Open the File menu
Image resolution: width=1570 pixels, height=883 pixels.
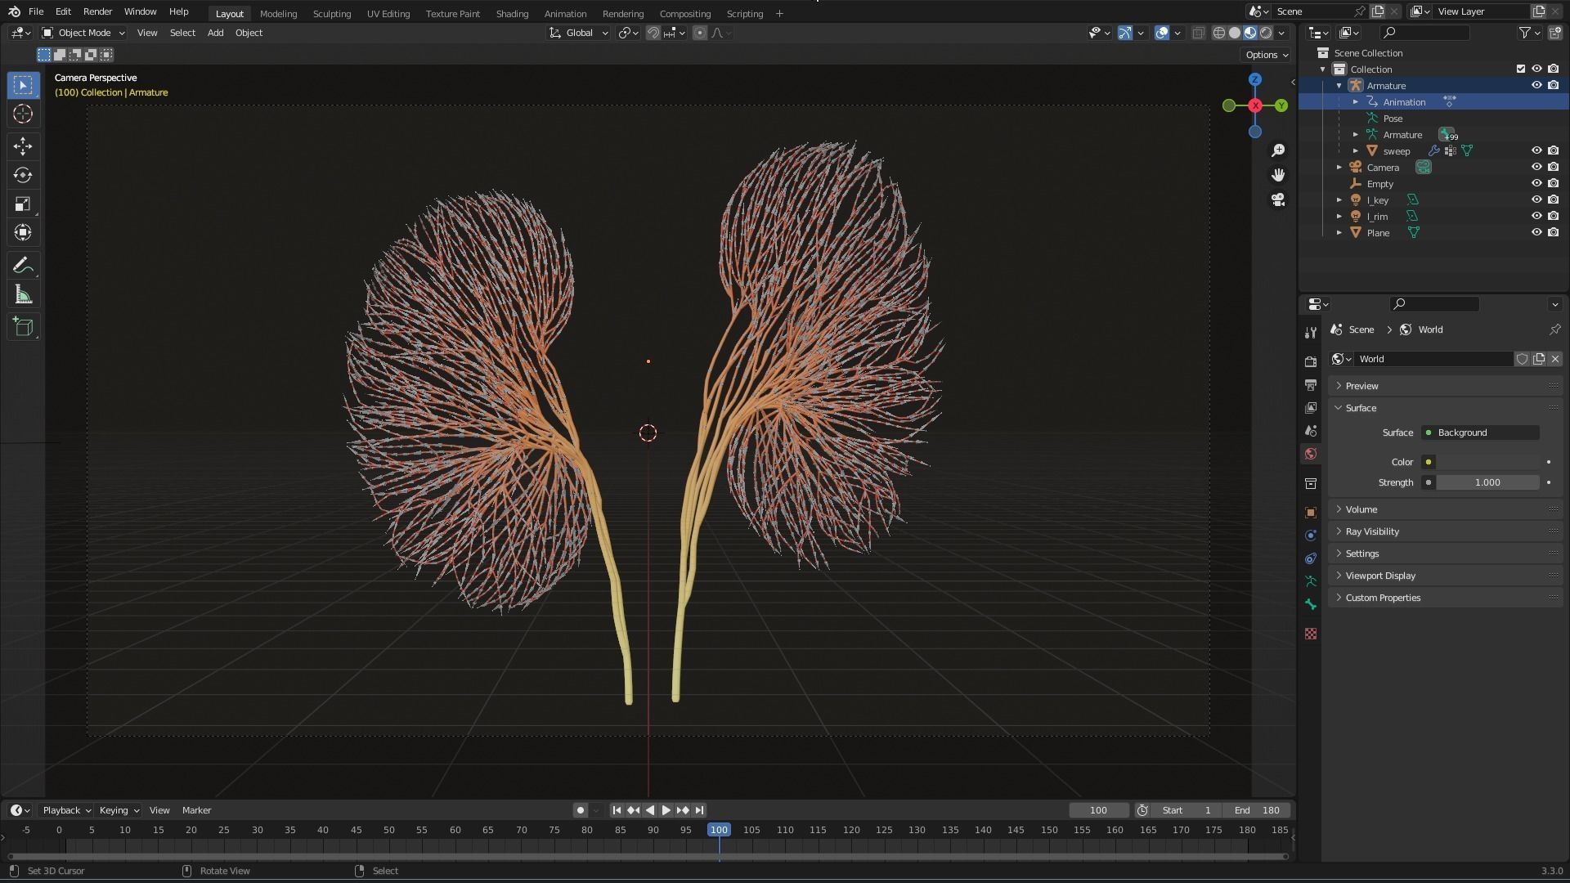tap(36, 11)
